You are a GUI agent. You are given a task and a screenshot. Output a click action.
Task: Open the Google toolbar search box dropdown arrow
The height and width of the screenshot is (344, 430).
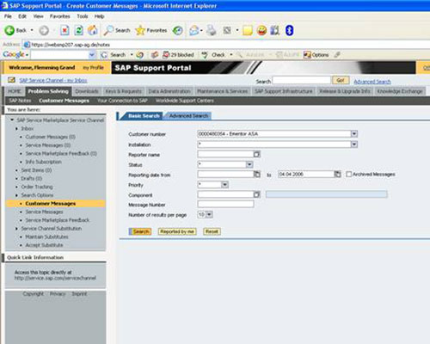coord(92,54)
